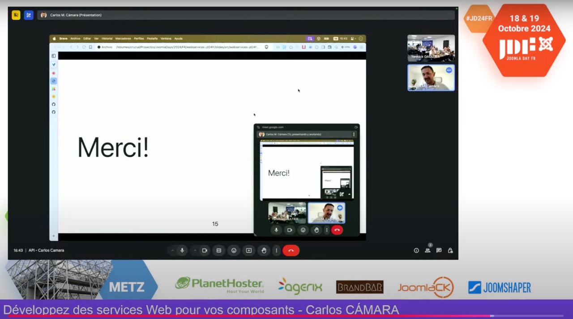Send a reaction emoji in the Meet toolbar

234,250
